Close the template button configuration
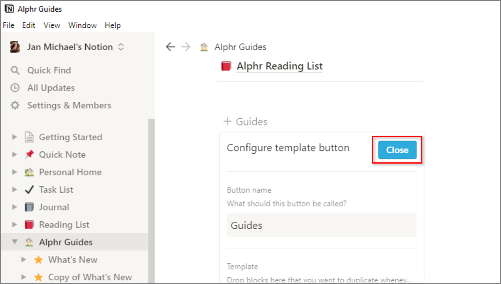The height and width of the screenshot is (284, 501). pos(397,150)
